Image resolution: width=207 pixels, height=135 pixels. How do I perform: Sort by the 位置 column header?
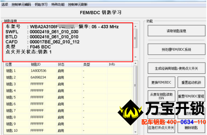point(16,64)
